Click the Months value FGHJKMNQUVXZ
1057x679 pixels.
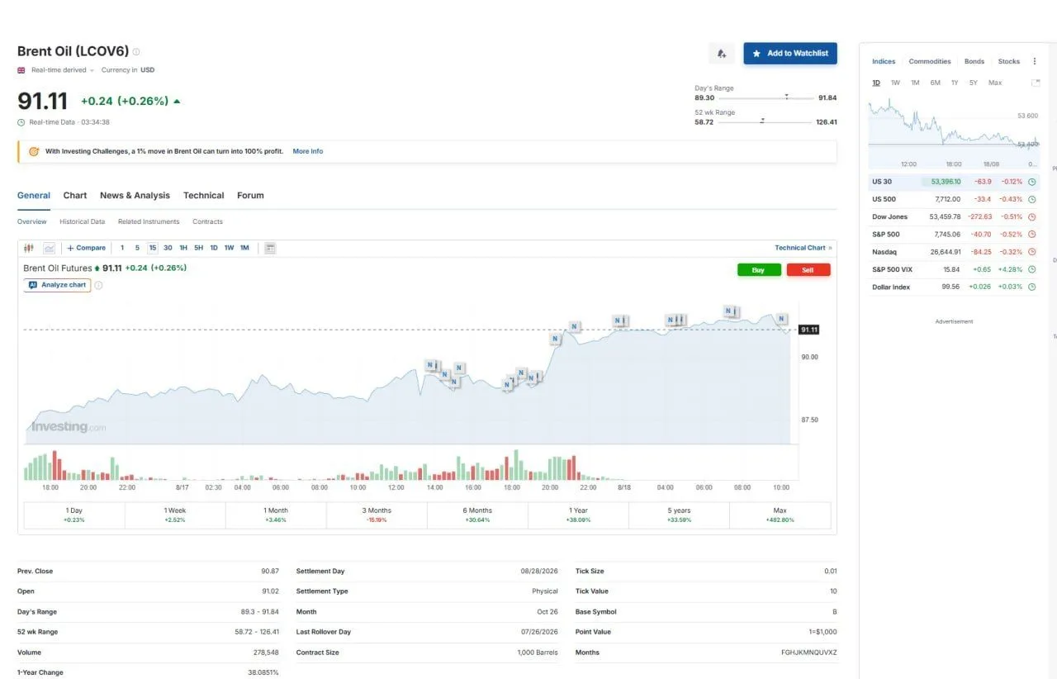click(x=808, y=653)
